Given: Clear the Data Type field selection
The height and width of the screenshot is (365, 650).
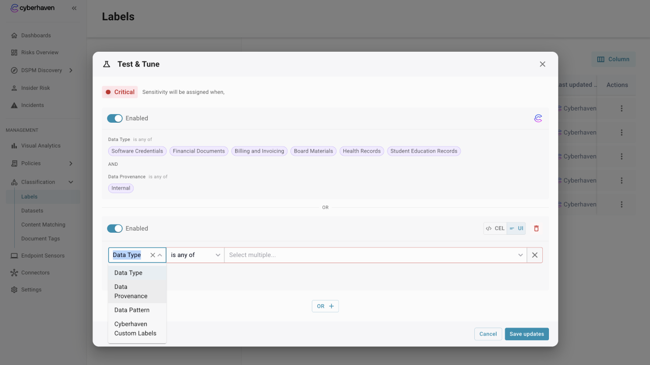Looking at the screenshot, I should coord(152,255).
